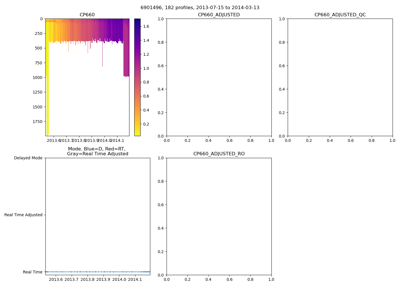
Task: Click the Delayed Mode y-axis label
Action: [x=28, y=158]
